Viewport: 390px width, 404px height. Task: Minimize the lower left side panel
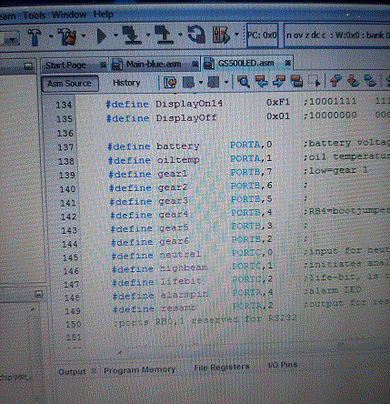tap(39, 294)
